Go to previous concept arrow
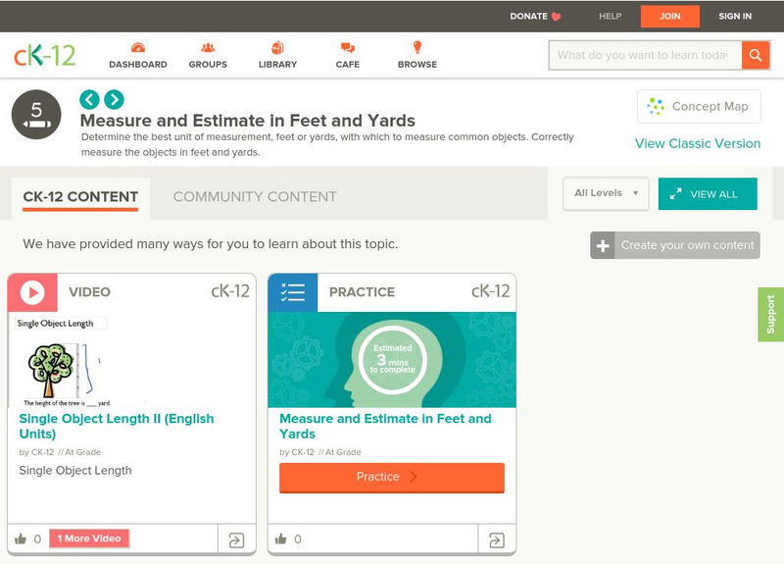Image resolution: width=784 pixels, height=564 pixels. (x=89, y=100)
